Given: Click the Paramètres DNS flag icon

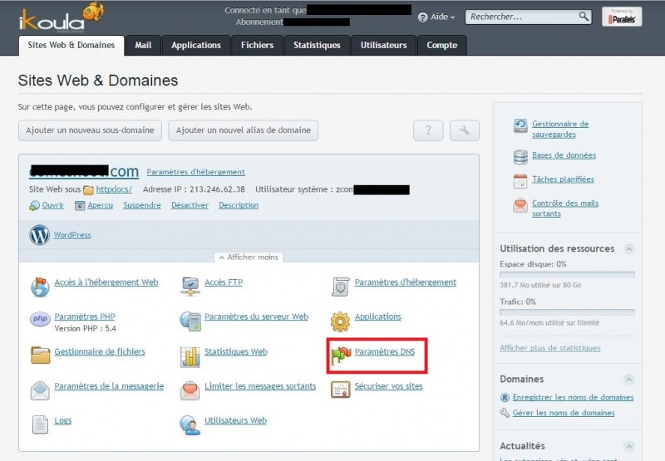Looking at the screenshot, I should (341, 355).
